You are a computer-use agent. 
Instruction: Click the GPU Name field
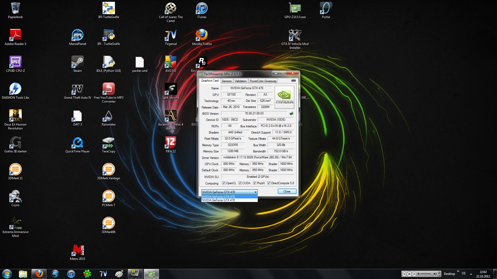click(247, 88)
